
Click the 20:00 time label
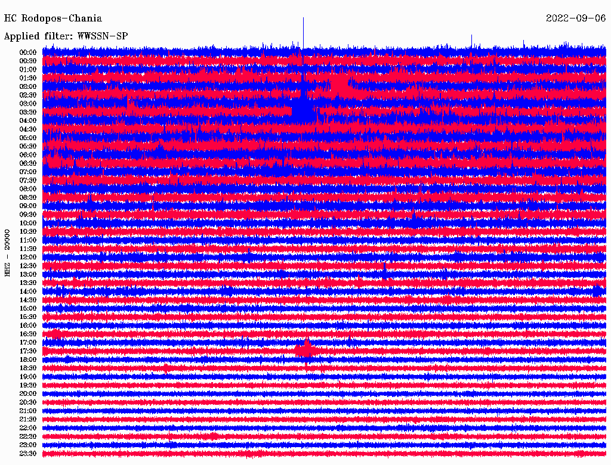pyautogui.click(x=27, y=393)
